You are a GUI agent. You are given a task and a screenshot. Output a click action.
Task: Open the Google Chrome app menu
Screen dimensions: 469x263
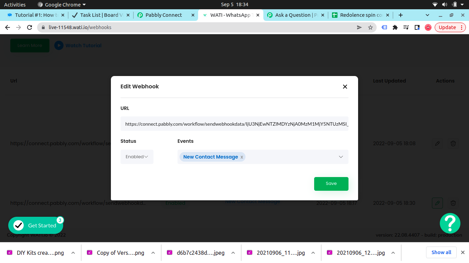(62, 4)
